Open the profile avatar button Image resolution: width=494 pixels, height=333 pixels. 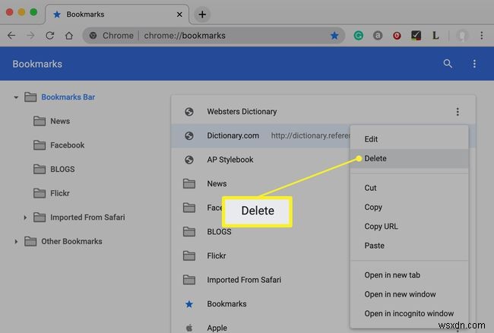click(462, 36)
